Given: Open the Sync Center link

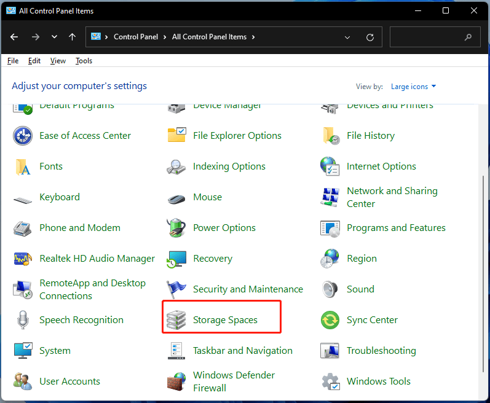Looking at the screenshot, I should pyautogui.click(x=372, y=320).
